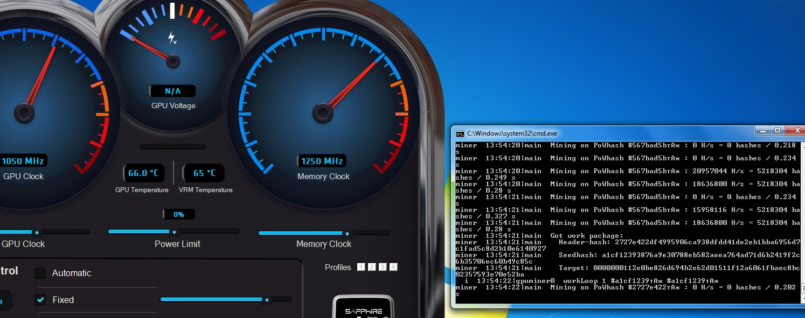Click the Sapphire logo badge
This screenshot has height=318, width=805.
pos(364,309)
